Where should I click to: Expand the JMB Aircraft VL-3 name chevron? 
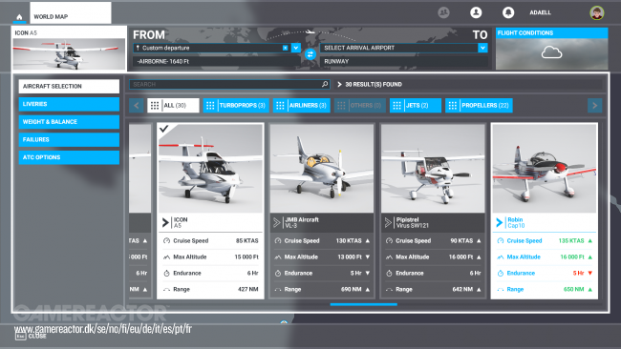277,222
